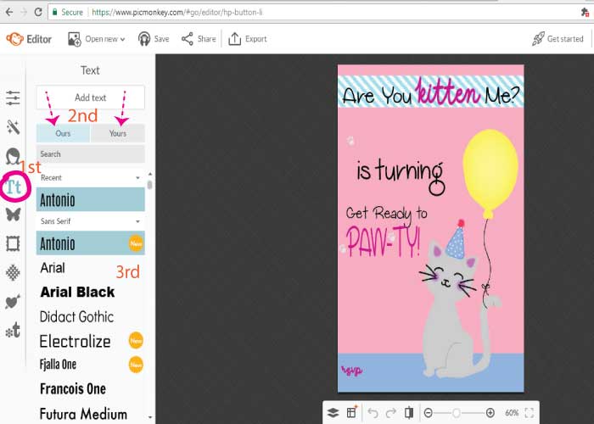Select the Text tool icon

pyautogui.click(x=13, y=186)
